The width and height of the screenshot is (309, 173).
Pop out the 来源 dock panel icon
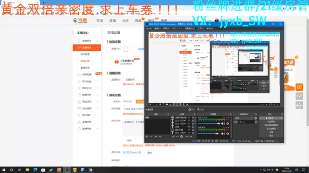click(x=195, y=114)
